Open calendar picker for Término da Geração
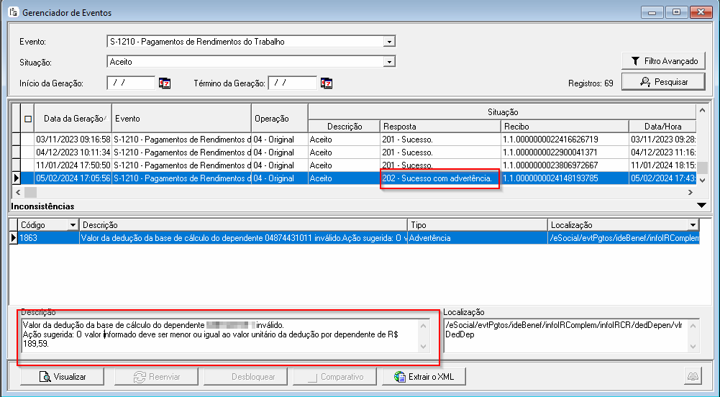Screen dimensions: 720x397 point(327,83)
